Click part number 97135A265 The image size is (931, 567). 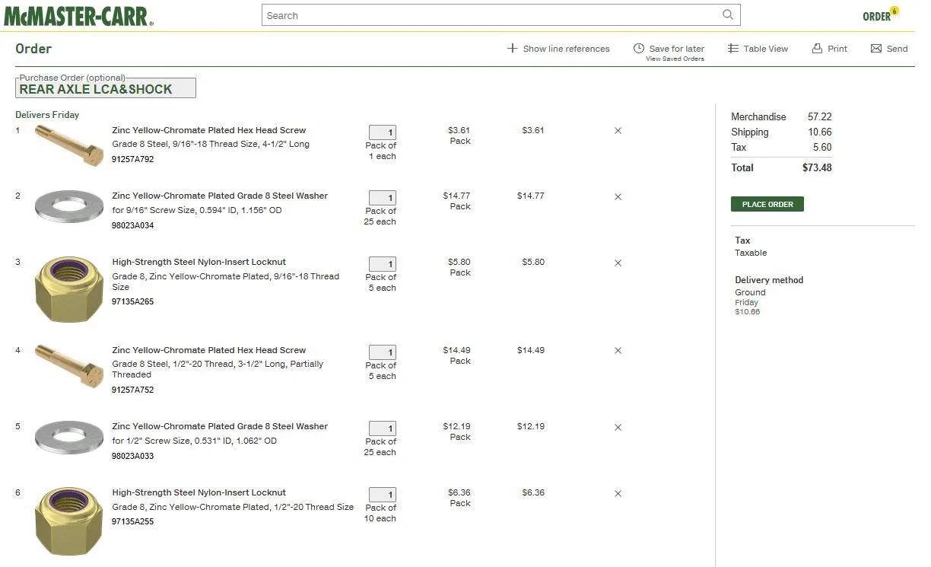132,301
